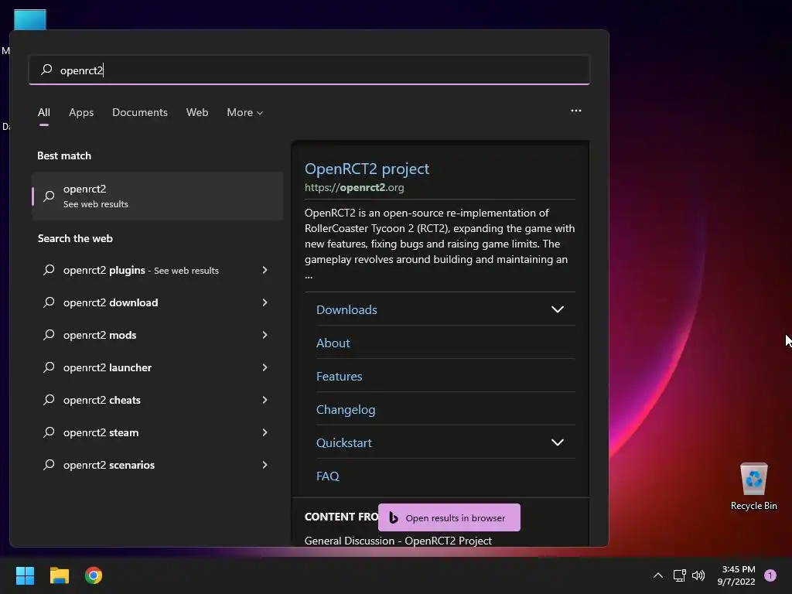The width and height of the screenshot is (792, 594).
Task: Open the notification count badge
Action: pos(770,575)
